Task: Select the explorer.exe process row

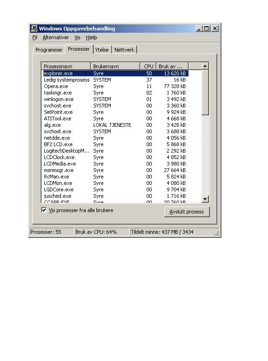Action: [x=116, y=73]
